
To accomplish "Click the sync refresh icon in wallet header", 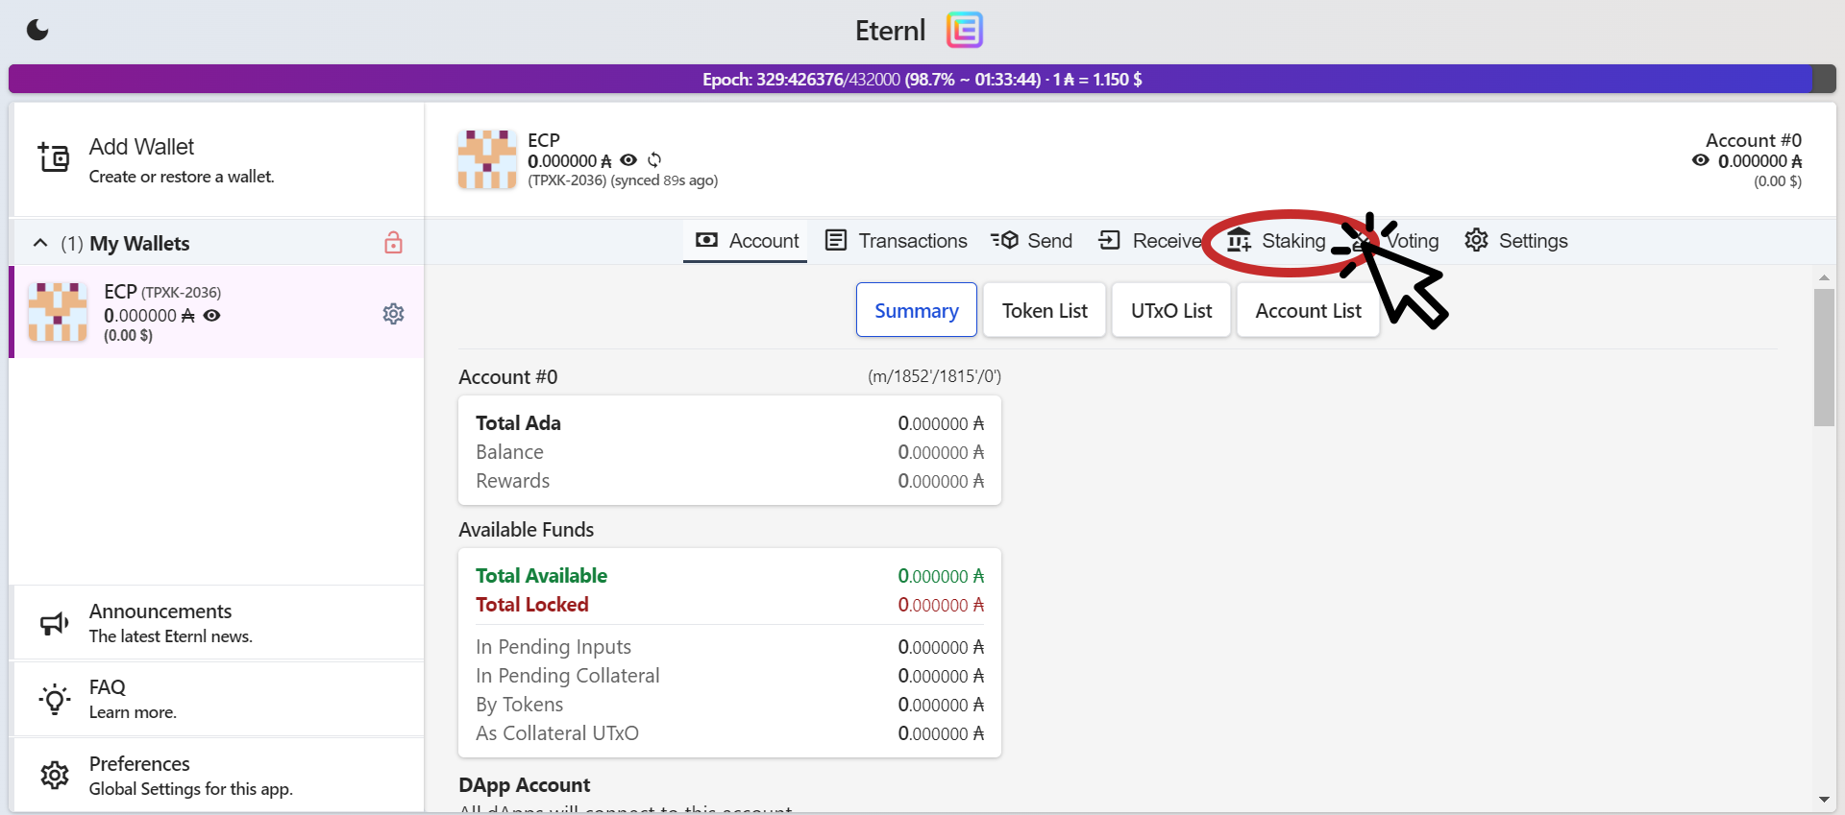I will [654, 160].
